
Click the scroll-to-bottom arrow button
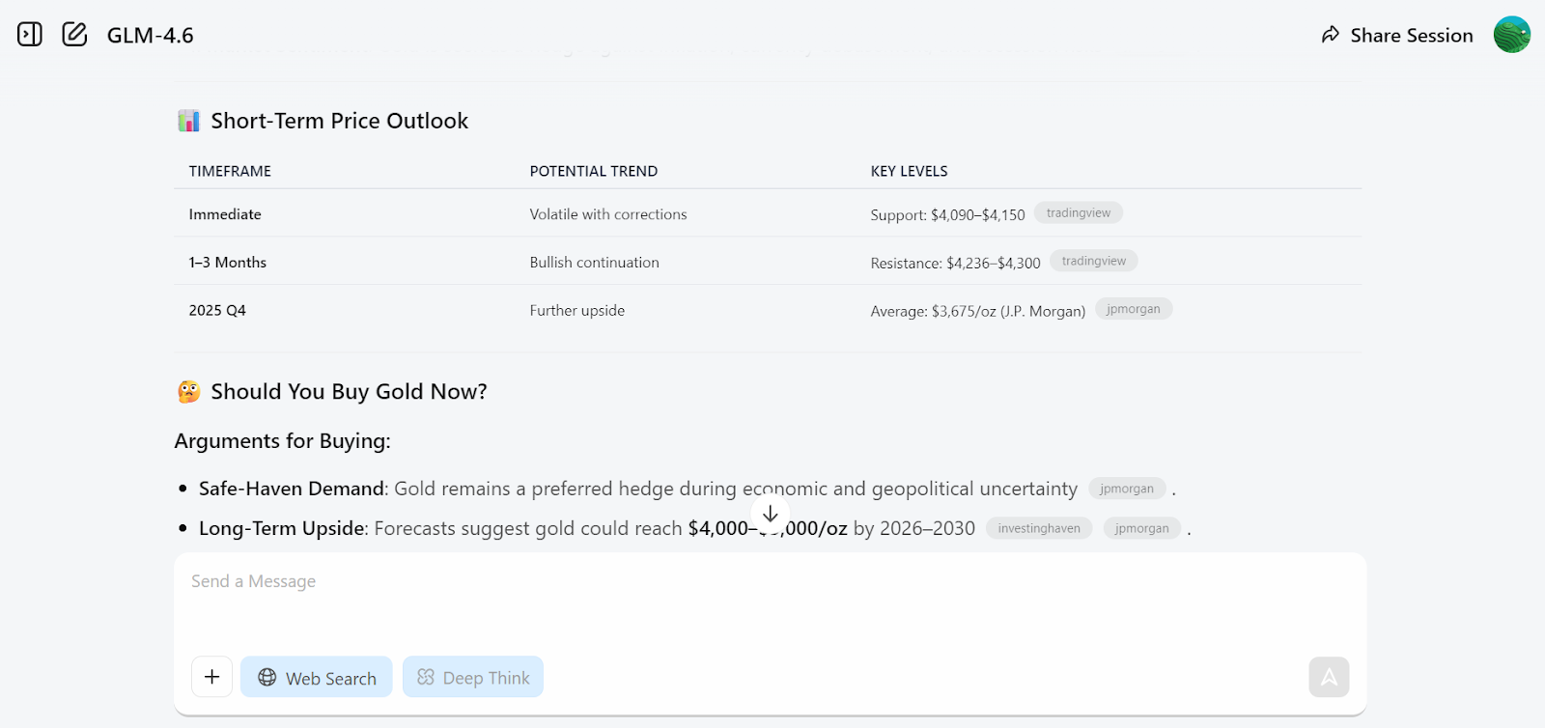click(x=770, y=514)
